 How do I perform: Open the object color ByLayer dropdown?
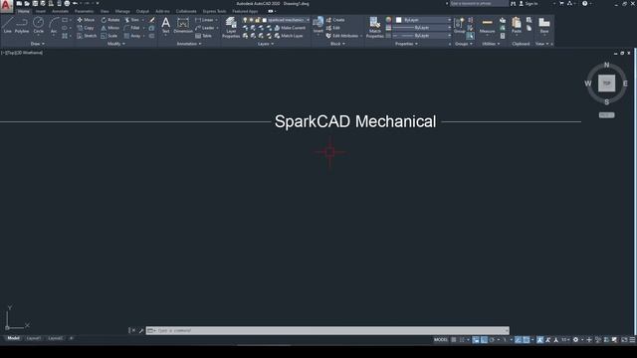pyautogui.click(x=423, y=20)
